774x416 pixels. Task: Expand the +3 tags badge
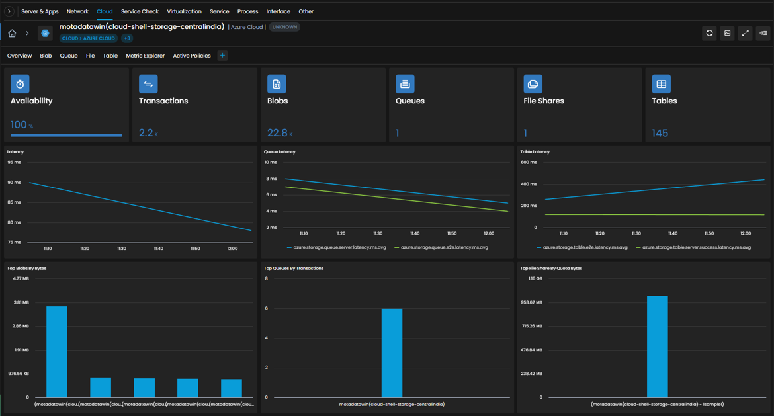click(127, 38)
